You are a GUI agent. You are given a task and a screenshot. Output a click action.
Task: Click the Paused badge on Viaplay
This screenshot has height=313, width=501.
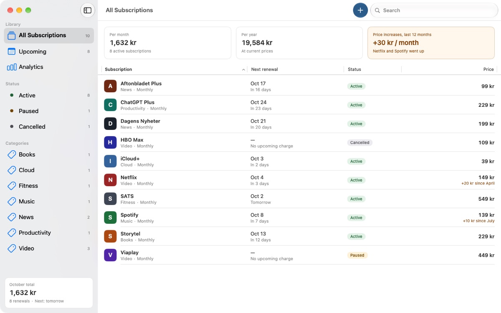[x=357, y=255]
